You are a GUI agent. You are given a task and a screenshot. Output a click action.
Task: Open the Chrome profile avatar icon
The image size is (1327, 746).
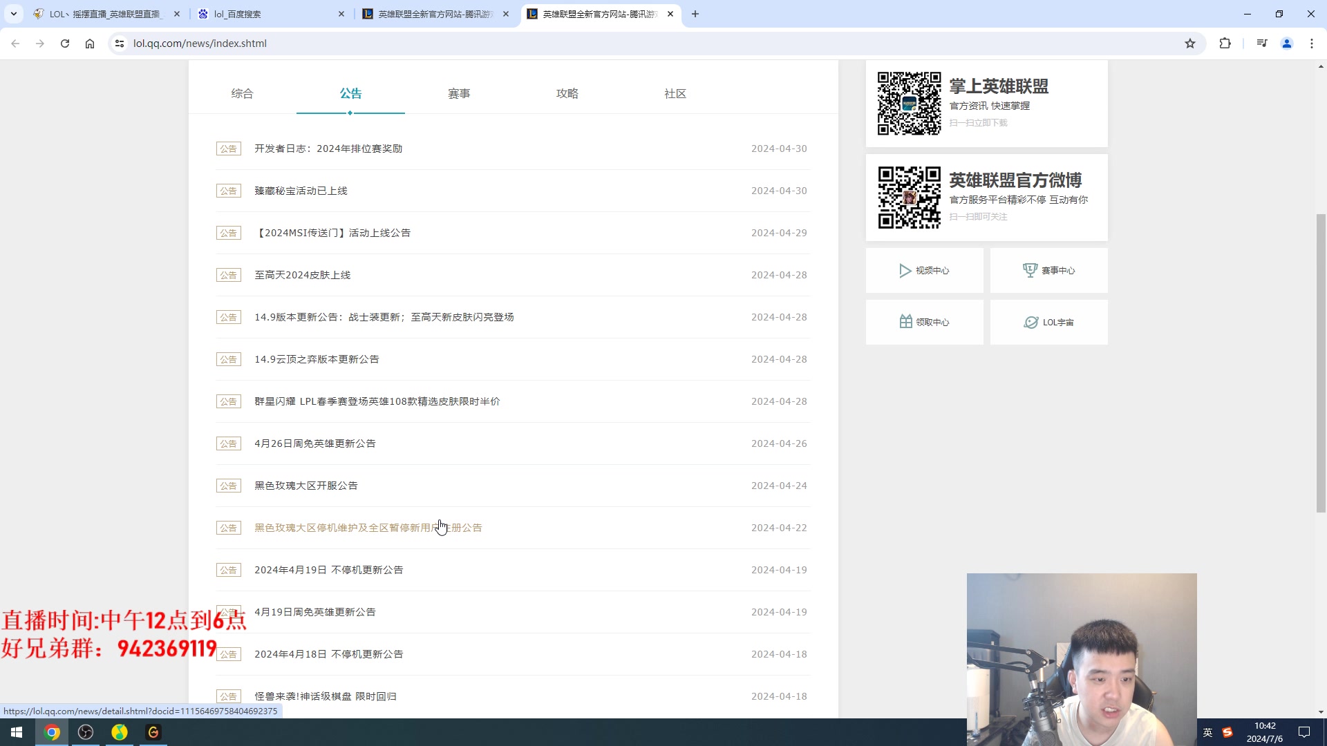tap(1287, 44)
